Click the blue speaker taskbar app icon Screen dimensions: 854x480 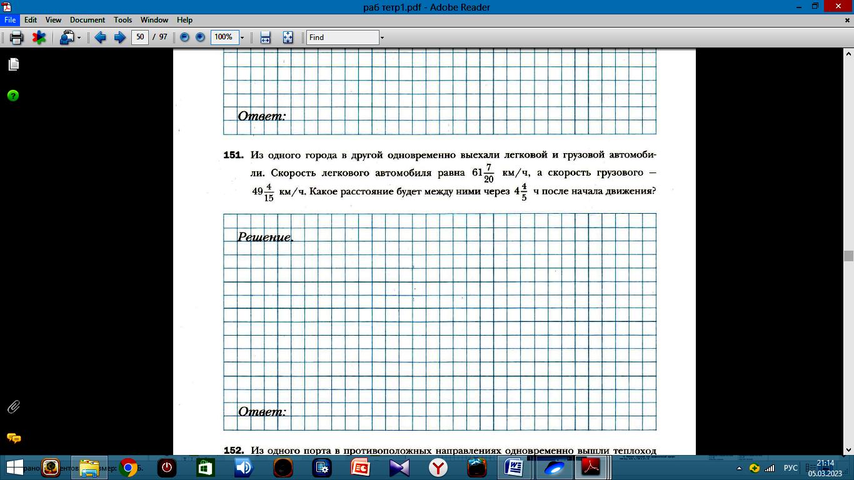click(244, 467)
